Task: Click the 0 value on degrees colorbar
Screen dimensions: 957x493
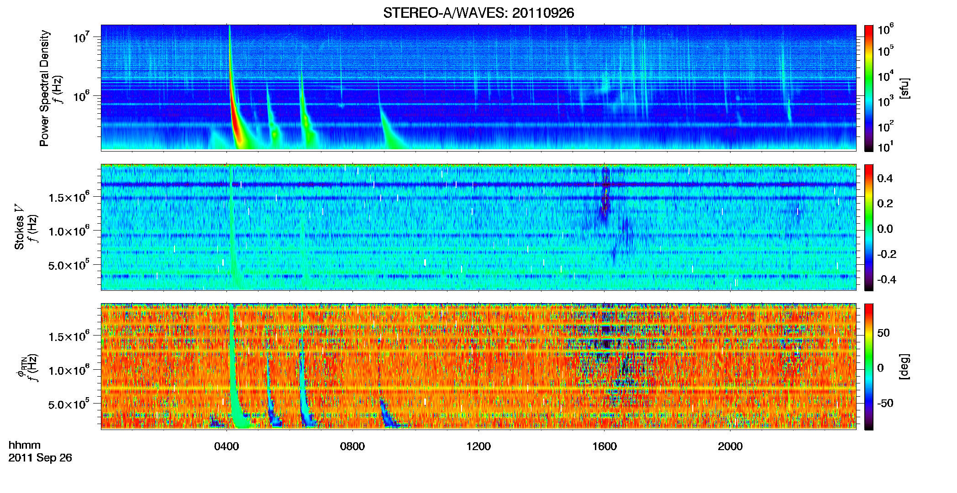Action: (x=880, y=367)
